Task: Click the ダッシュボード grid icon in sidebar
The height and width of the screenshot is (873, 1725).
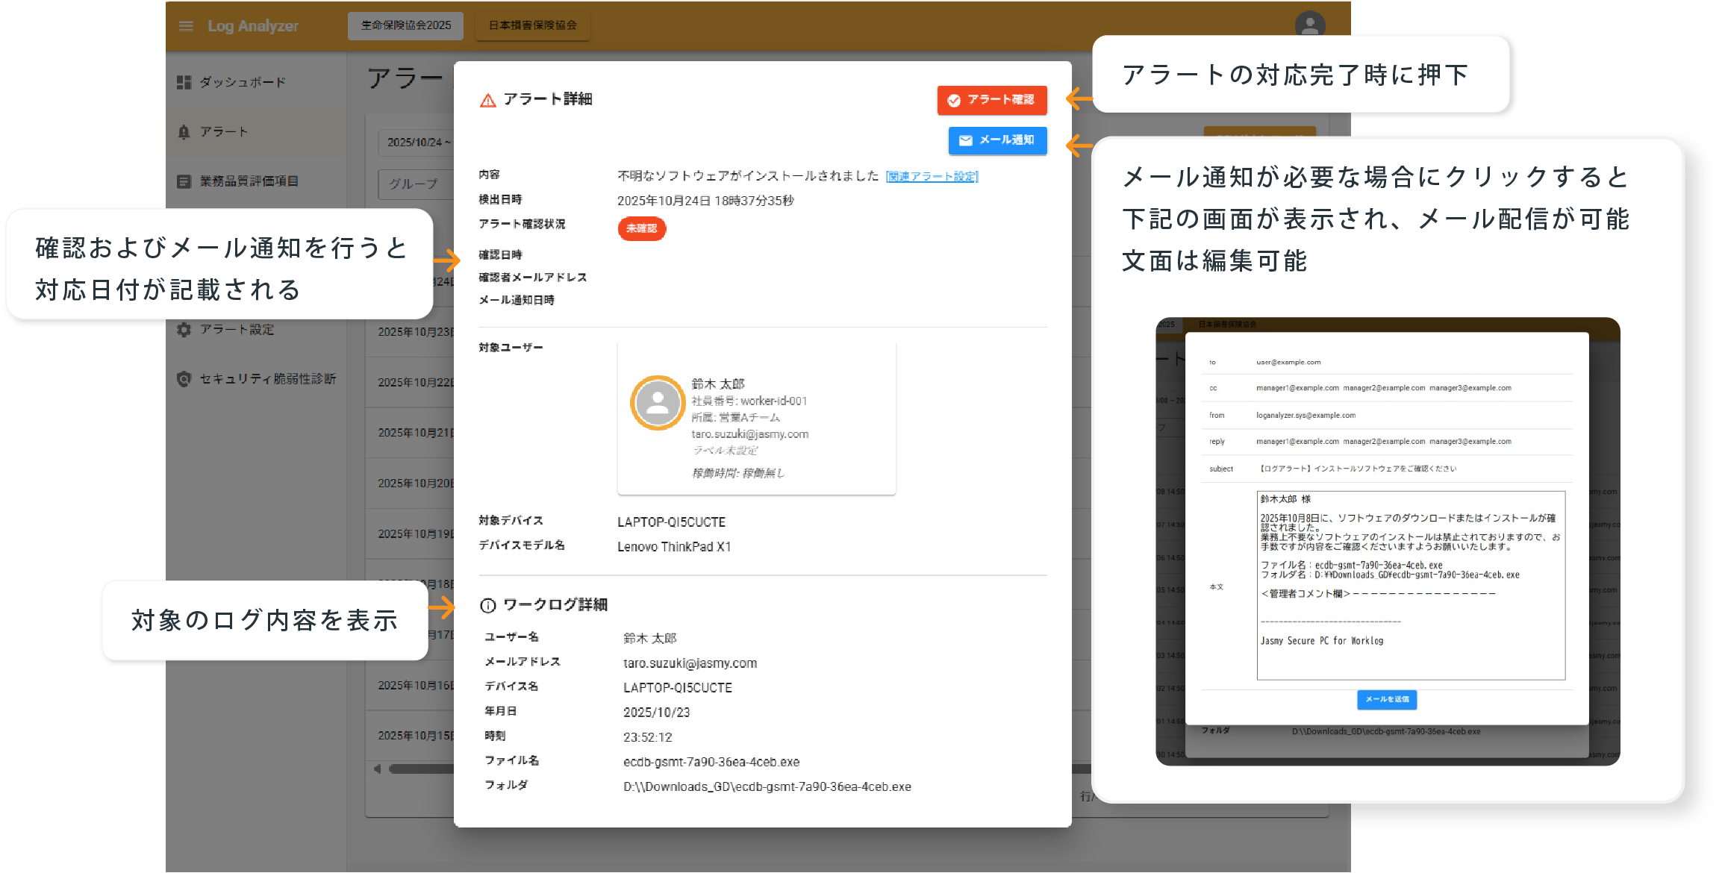Action: [184, 82]
